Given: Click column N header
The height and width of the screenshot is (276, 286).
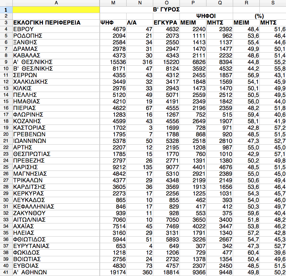Looking at the screenshot, I should [x=140, y=3].
